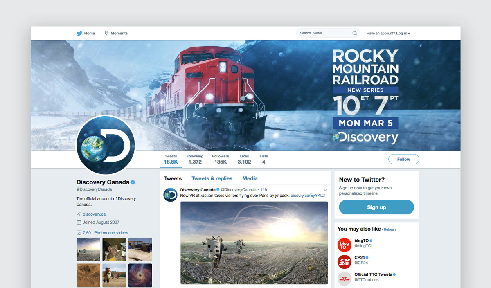This screenshot has width=491, height=288.
Task: Open the discovery.ca website link
Action: [x=94, y=214]
